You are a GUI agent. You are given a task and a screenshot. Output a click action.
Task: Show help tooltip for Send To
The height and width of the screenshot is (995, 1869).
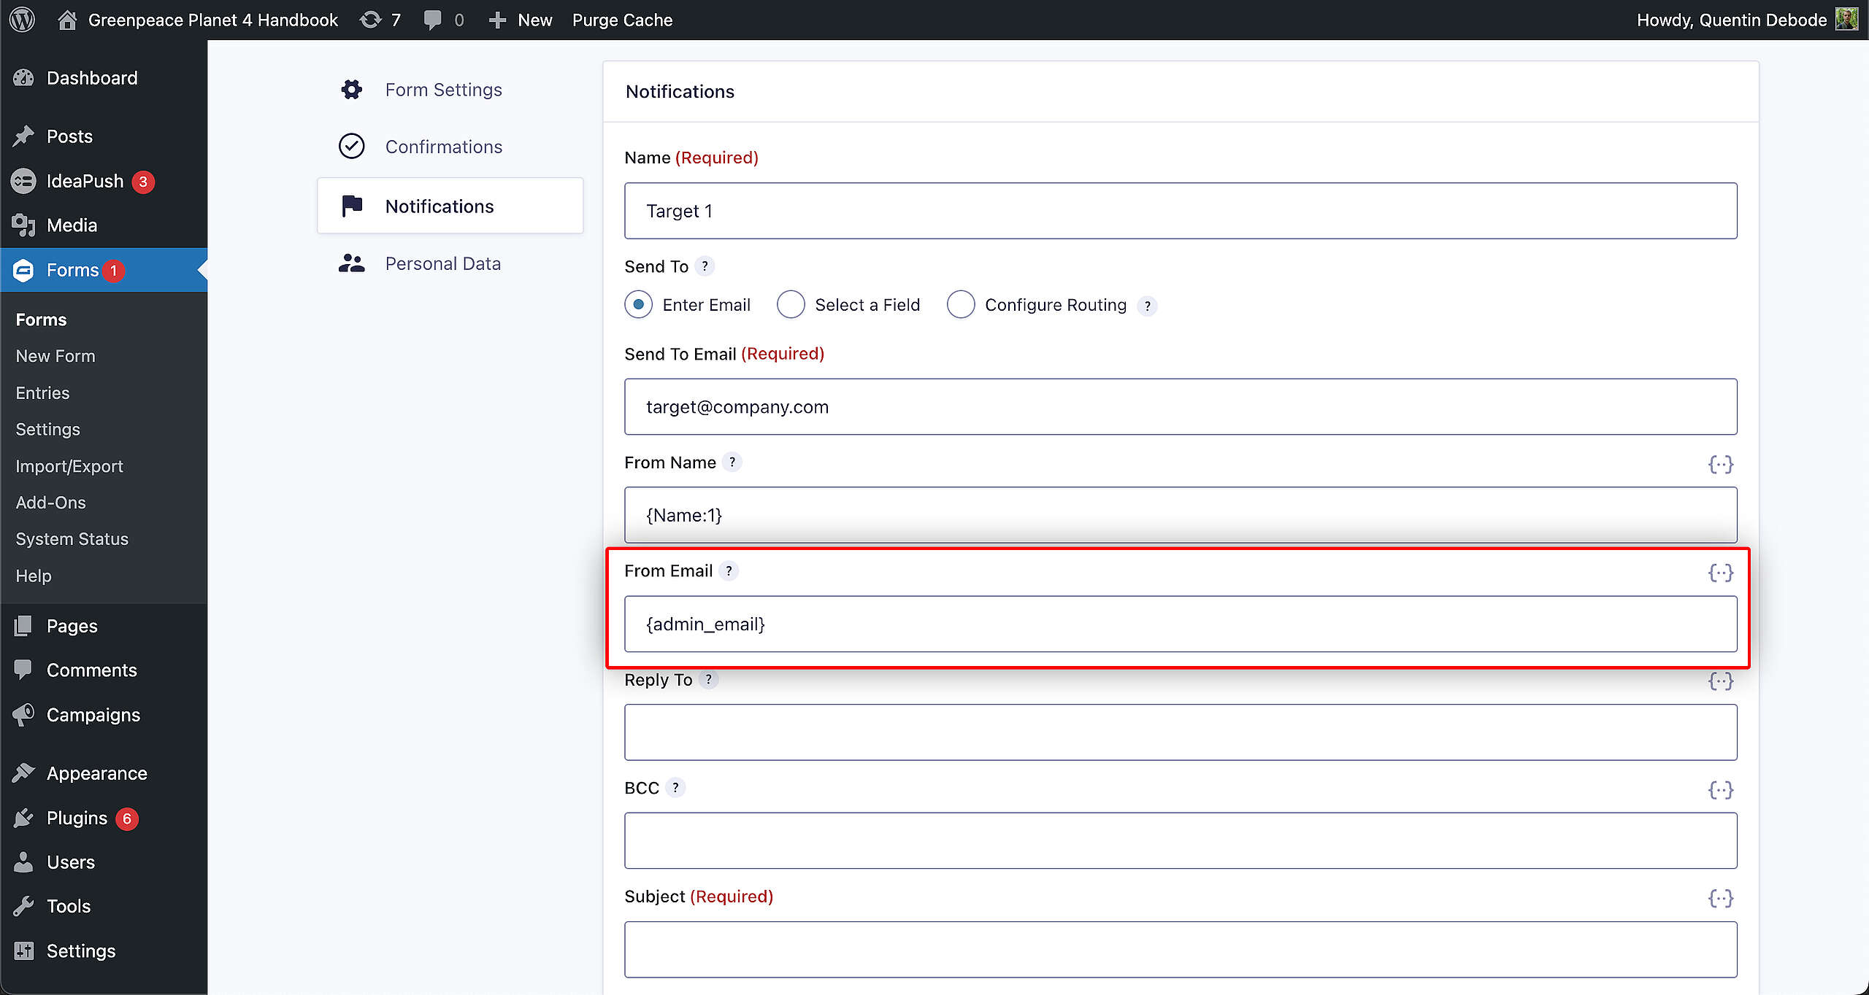pos(705,266)
